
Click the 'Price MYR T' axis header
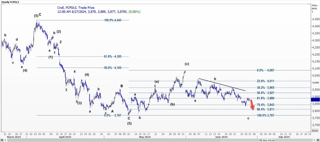click(314, 8)
